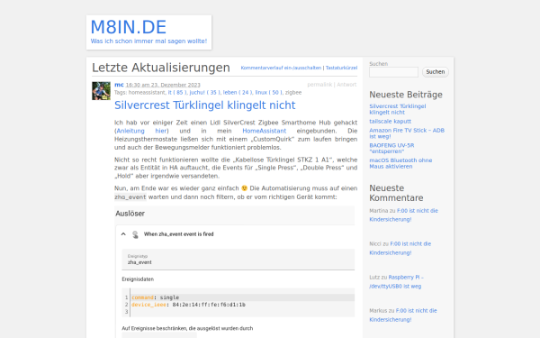Viewport: 540px width, 338px height.
Task: Open tag 'leben ( 24 )'
Action: pos(238,93)
